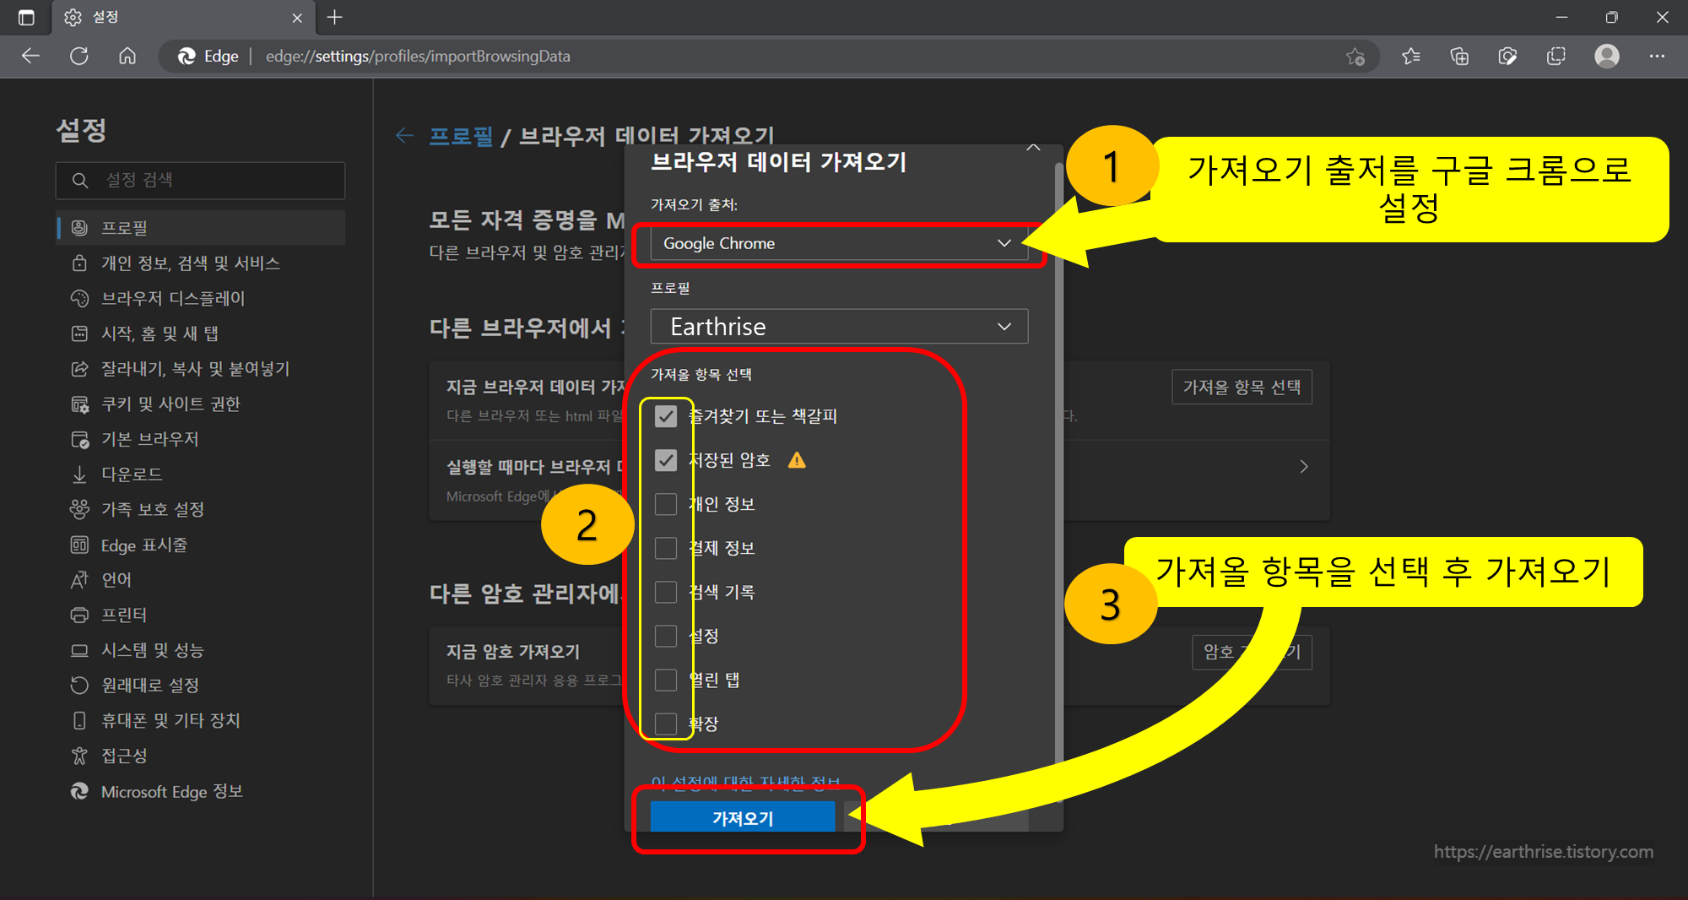The height and width of the screenshot is (900, 1688).
Task: Check 결제 정보 checkbox
Action: (666, 548)
